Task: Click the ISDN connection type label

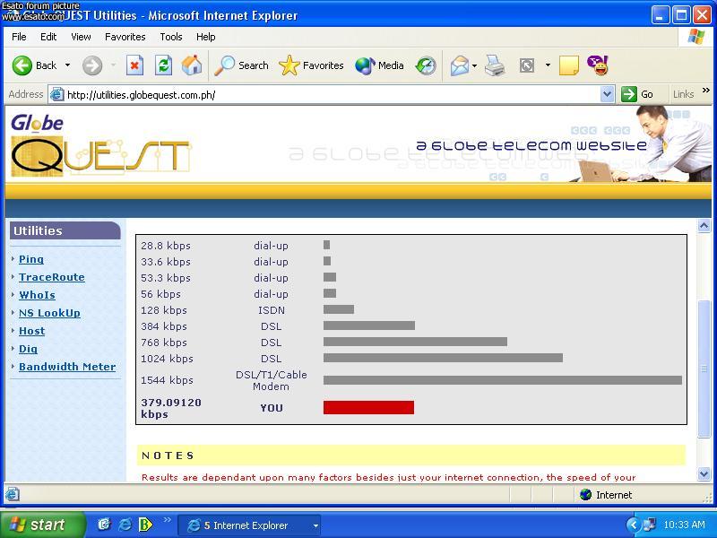Action: (x=272, y=310)
